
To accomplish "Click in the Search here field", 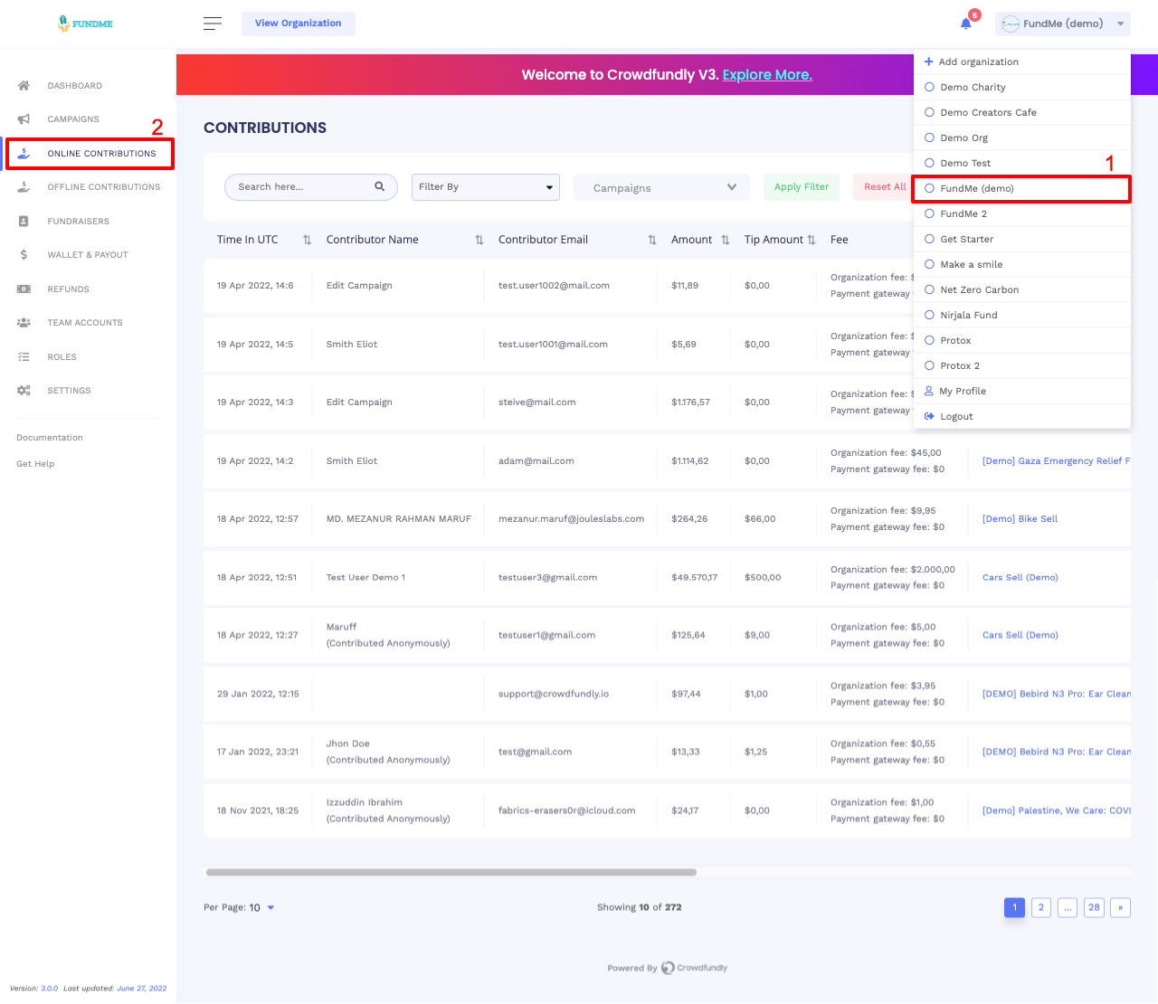I will tap(311, 187).
